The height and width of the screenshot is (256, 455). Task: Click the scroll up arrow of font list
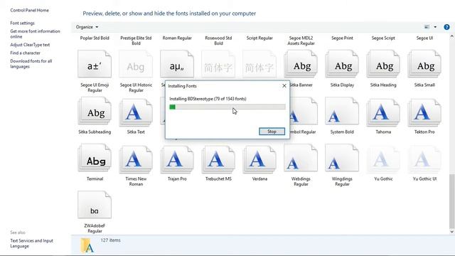452,36
